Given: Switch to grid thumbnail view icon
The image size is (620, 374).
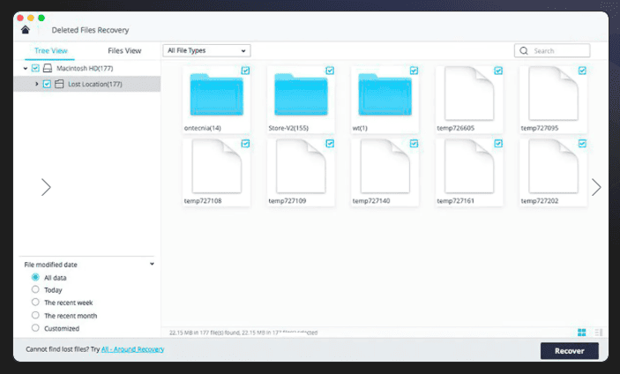Looking at the screenshot, I should 582,333.
